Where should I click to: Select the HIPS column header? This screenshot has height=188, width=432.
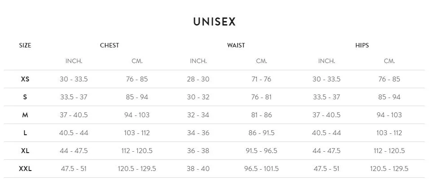click(x=362, y=45)
